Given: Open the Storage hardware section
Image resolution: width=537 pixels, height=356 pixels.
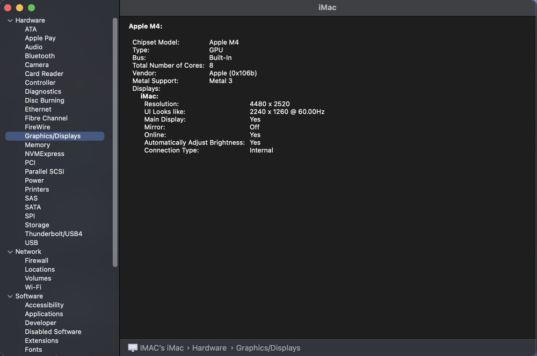Looking at the screenshot, I should click(37, 225).
